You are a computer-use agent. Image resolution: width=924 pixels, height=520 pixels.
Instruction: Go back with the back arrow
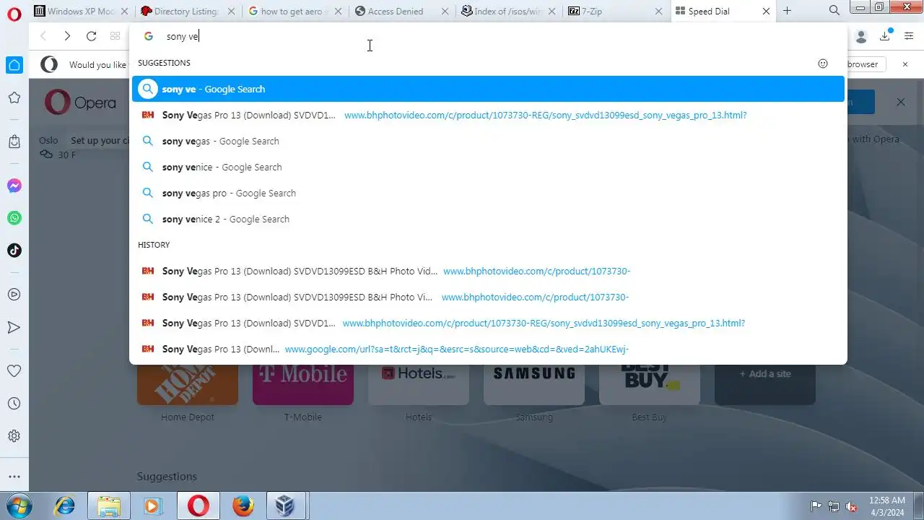(43, 36)
